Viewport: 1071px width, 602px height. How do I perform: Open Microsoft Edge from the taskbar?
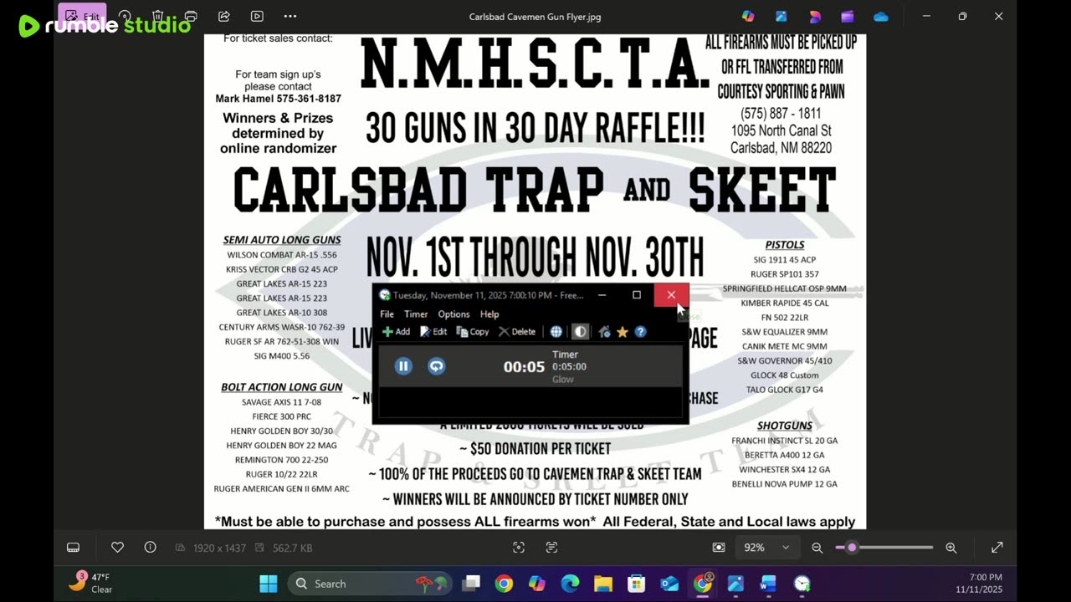point(570,584)
